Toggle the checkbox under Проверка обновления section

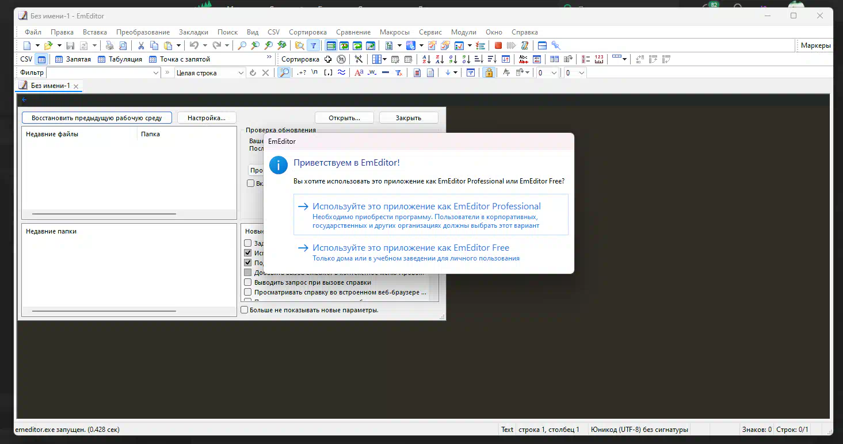(251, 183)
